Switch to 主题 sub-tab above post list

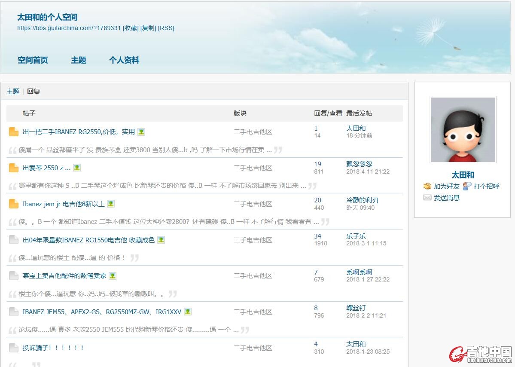click(x=13, y=91)
